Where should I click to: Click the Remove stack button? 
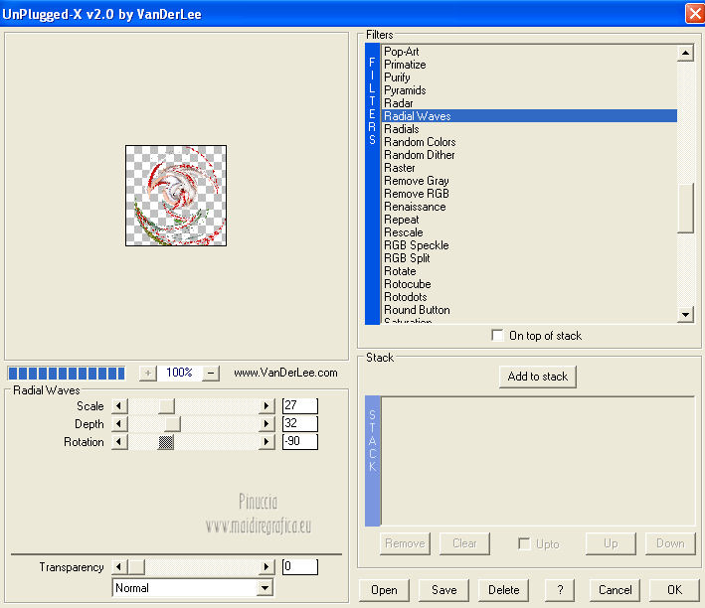[x=405, y=543]
